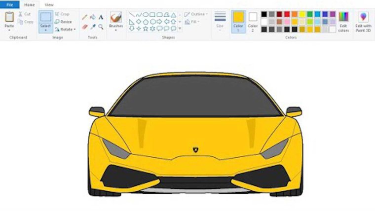The height and width of the screenshot is (211, 375).
Task: Switch to the View tab
Action: [x=49, y=4]
